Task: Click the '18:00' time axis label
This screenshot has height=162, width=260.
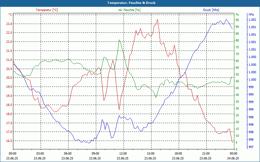Action: 178,154
